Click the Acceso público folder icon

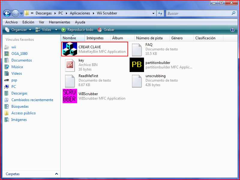pos(7,113)
